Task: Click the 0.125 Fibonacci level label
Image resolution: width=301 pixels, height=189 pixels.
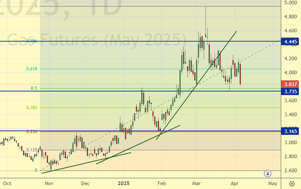Action: (32, 150)
